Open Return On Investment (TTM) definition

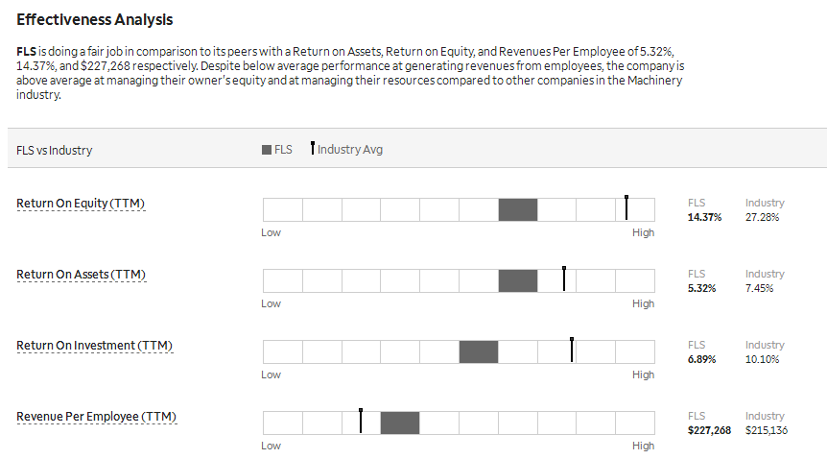[x=94, y=346]
